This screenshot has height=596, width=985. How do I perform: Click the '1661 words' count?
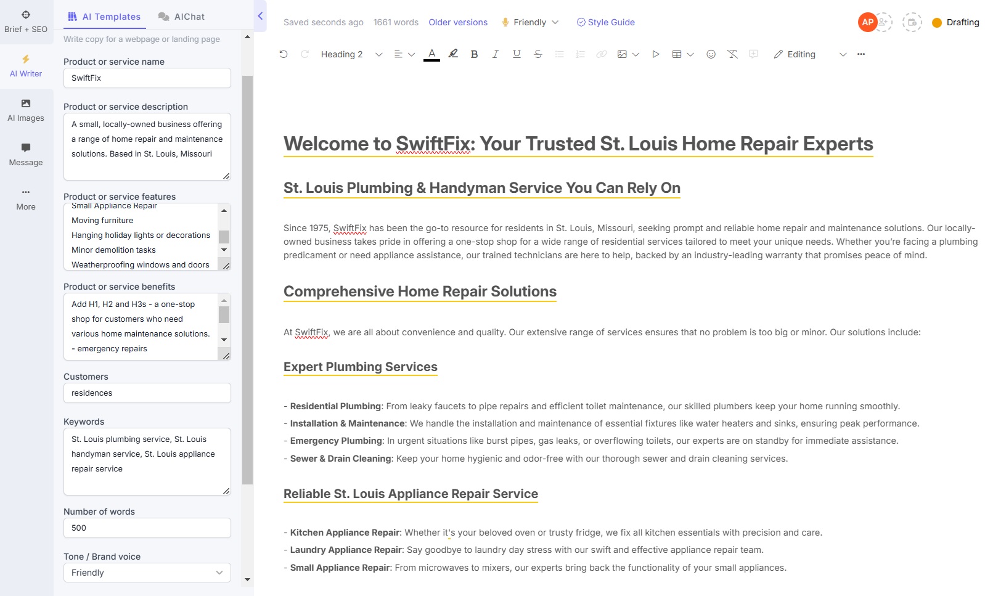coord(396,22)
